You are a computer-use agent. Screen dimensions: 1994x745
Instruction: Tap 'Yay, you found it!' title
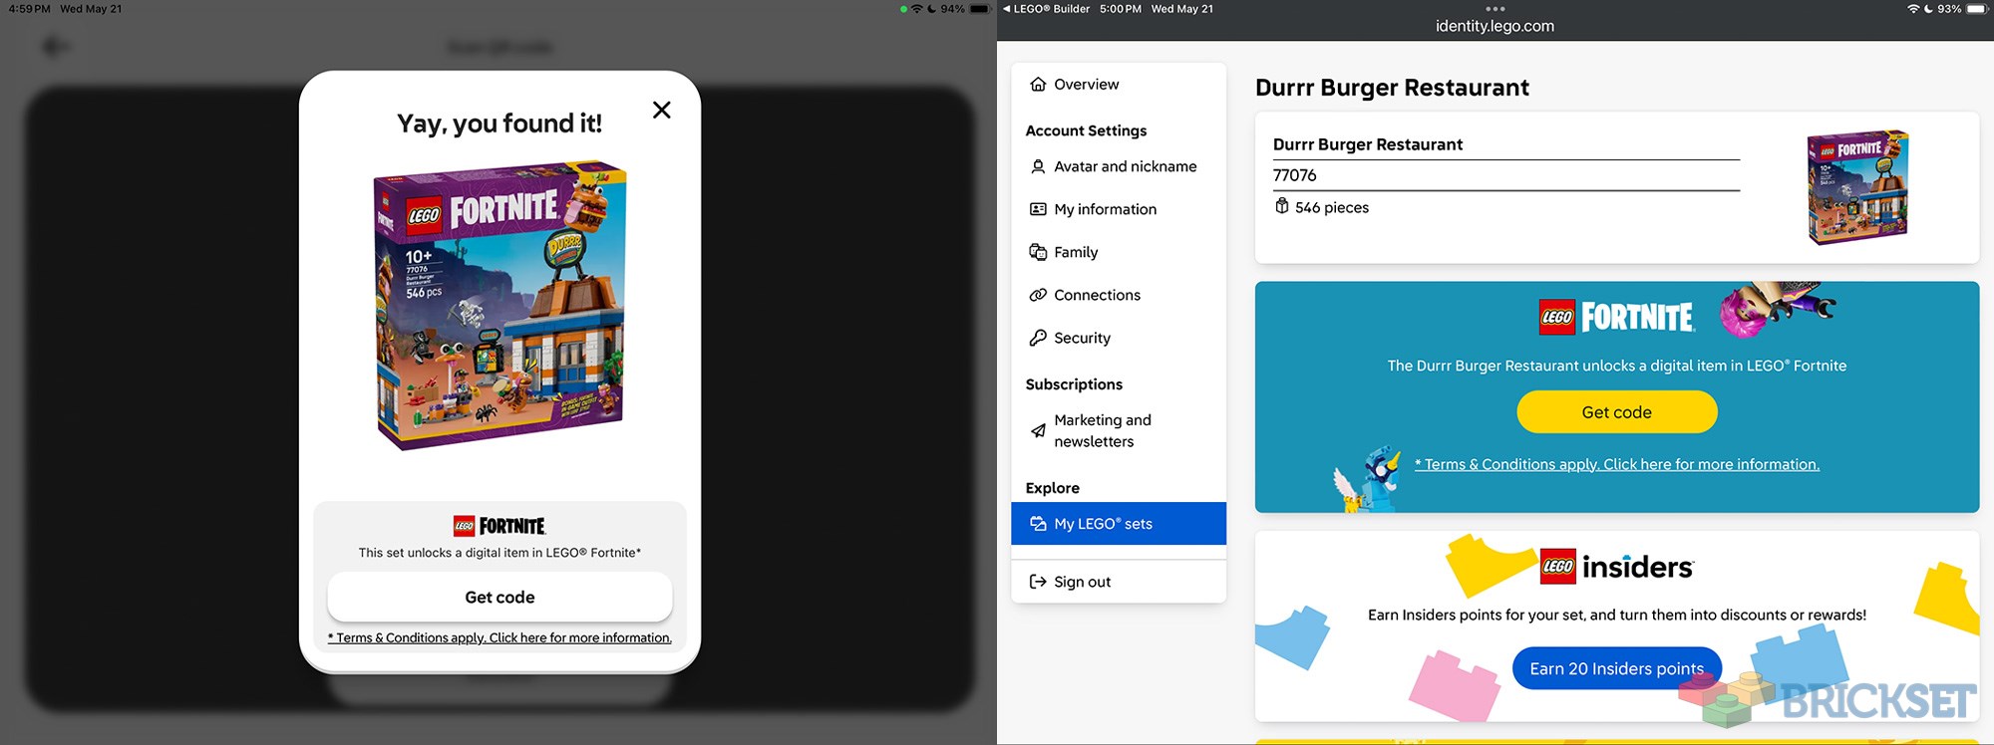[499, 124]
